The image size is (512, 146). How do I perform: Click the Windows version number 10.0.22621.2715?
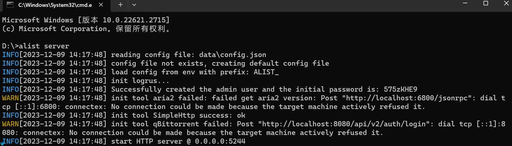tap(134, 20)
